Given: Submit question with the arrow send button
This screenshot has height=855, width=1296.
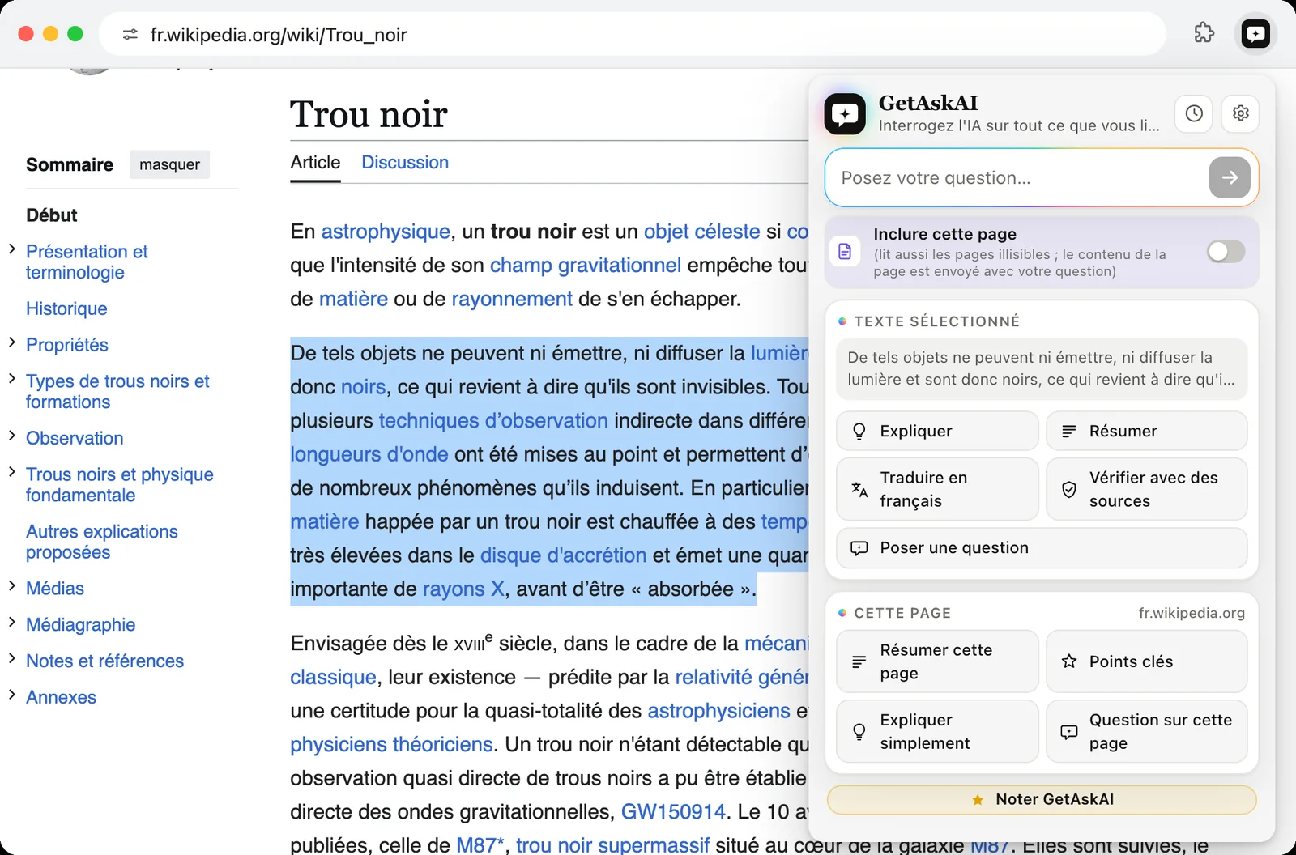Looking at the screenshot, I should [x=1230, y=177].
